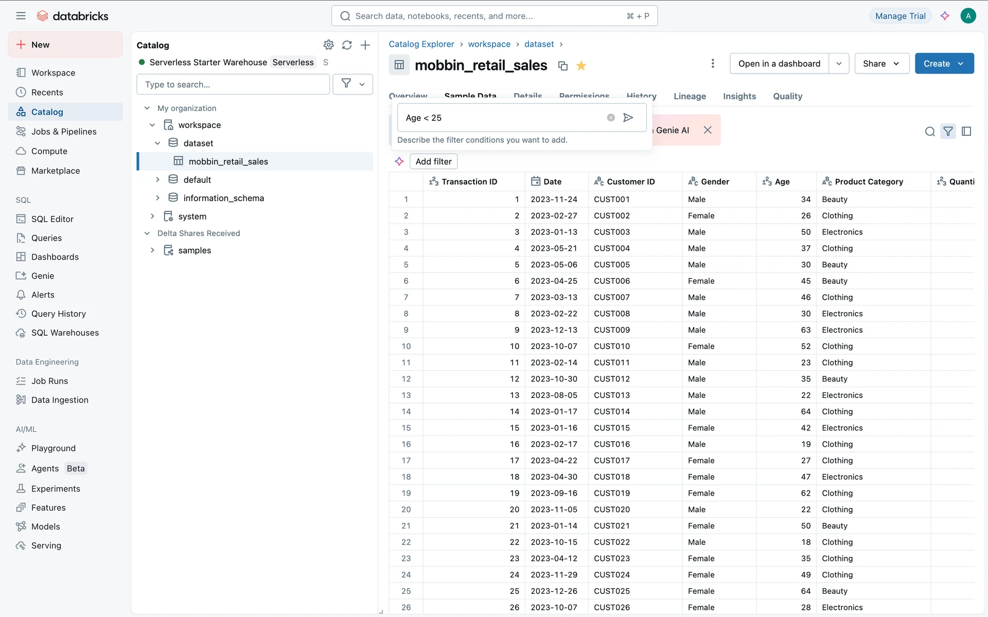Screen dimensions: 988x617
Task: Unfavorite the table using the star icon
Action: click(581, 66)
